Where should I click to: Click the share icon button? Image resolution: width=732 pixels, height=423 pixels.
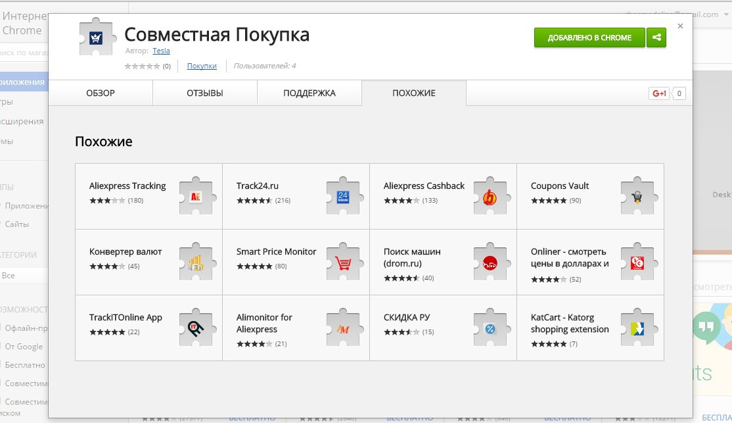click(x=656, y=37)
